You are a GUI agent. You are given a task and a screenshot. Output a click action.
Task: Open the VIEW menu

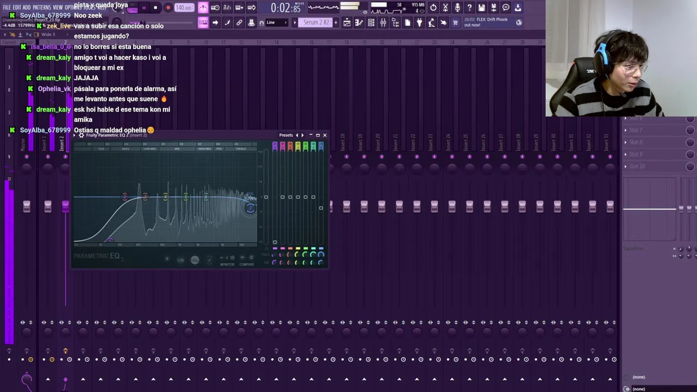pyautogui.click(x=58, y=8)
